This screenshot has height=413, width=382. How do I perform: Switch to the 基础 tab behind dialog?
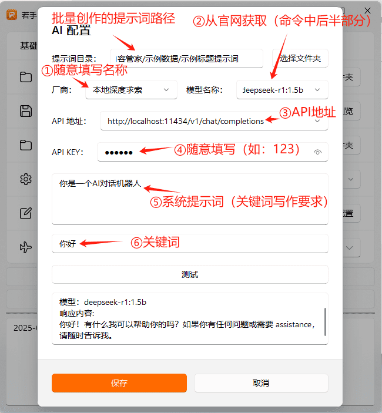[26, 46]
